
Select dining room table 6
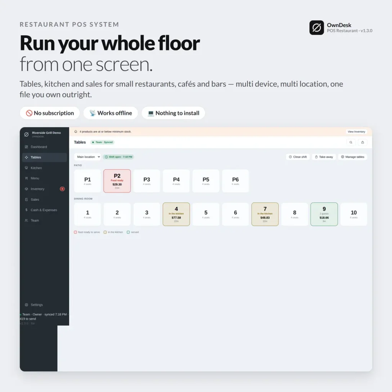235,214
